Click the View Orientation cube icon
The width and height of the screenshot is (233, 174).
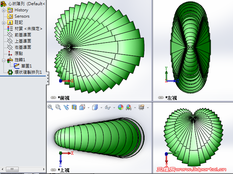click(82, 107)
